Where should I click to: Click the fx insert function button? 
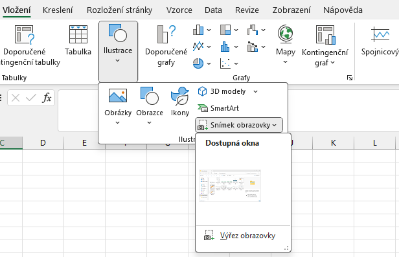click(x=47, y=98)
